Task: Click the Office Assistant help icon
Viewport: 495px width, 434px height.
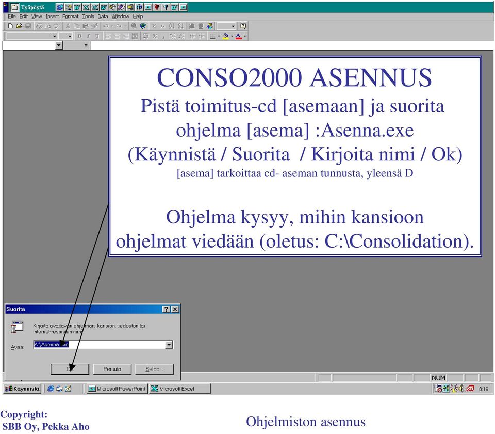Action: pyautogui.click(x=243, y=26)
